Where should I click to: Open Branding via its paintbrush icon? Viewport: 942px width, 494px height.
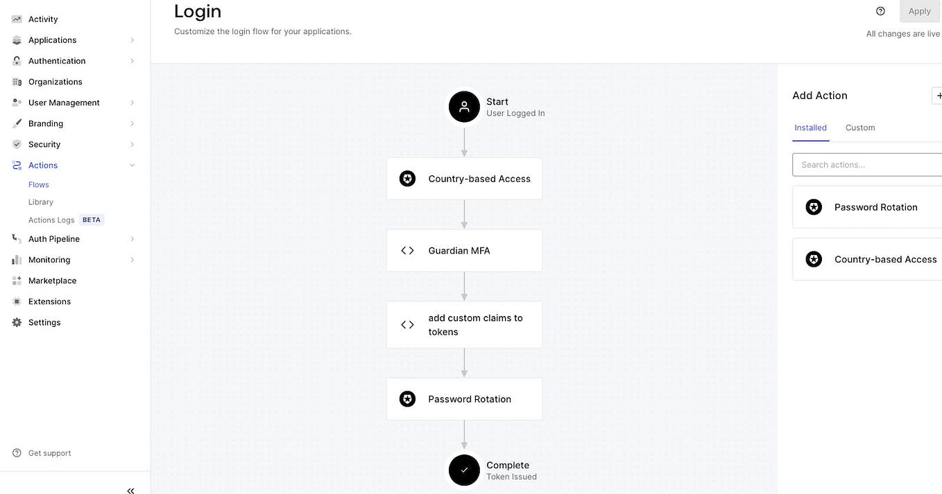tap(15, 123)
